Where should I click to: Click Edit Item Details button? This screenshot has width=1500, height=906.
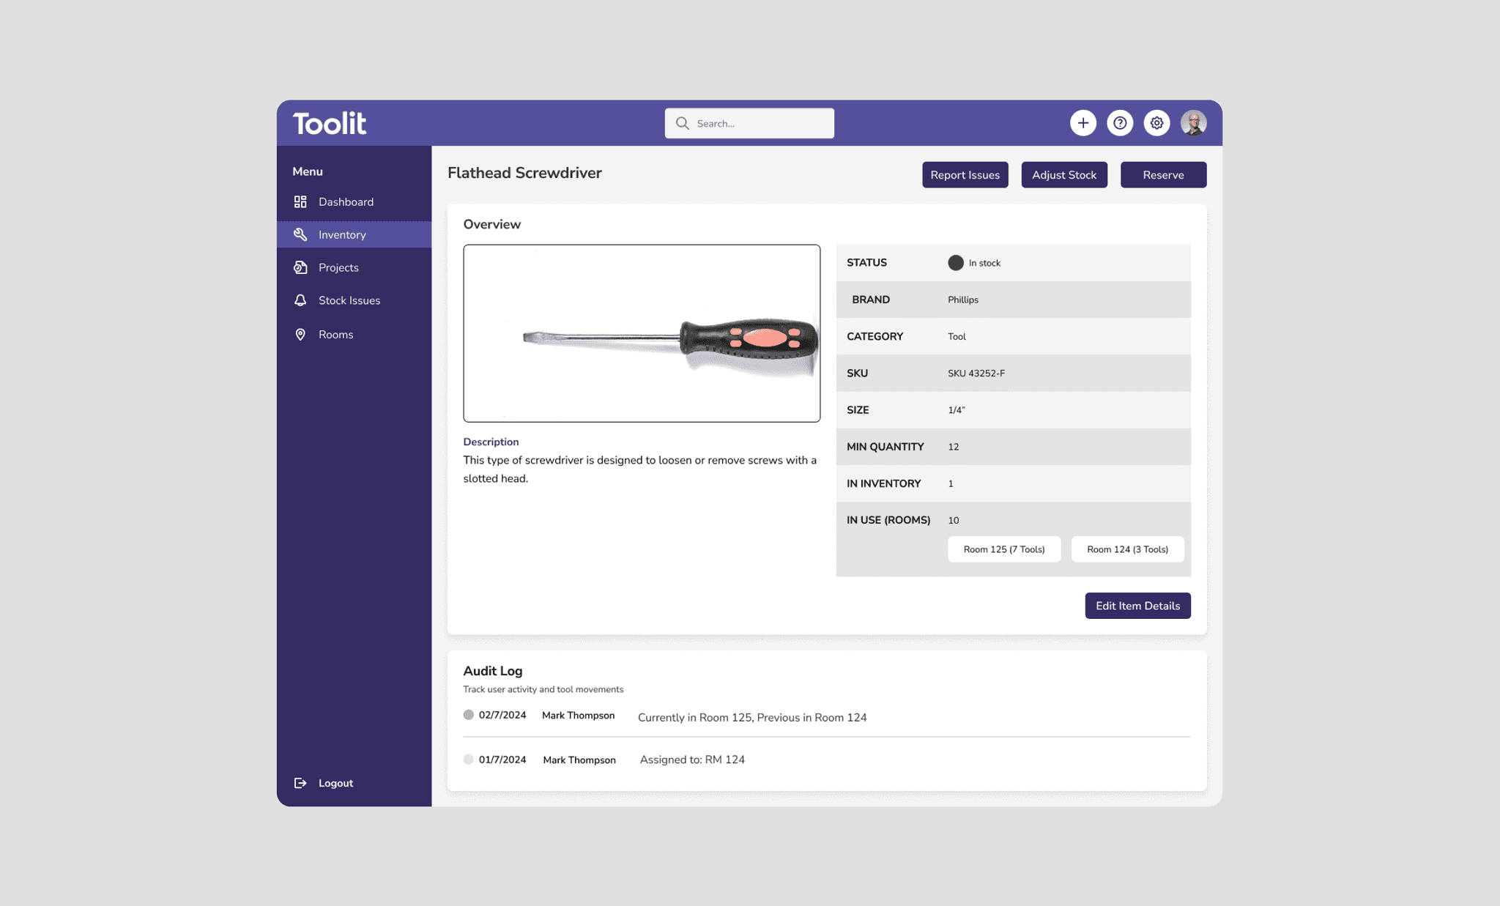[x=1137, y=606]
